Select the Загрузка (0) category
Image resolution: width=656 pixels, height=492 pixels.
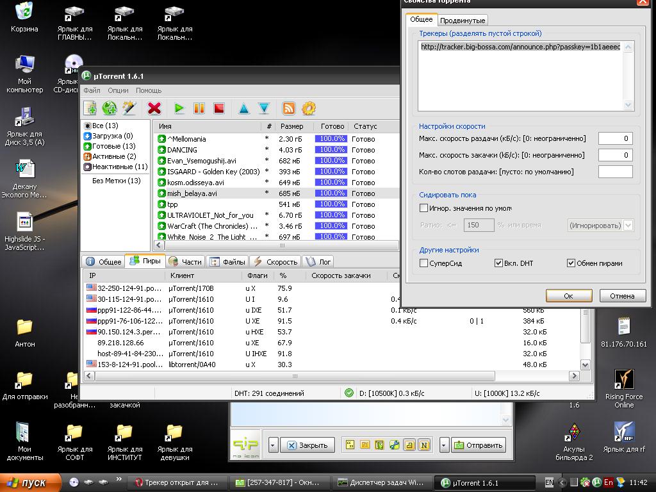click(x=108, y=136)
